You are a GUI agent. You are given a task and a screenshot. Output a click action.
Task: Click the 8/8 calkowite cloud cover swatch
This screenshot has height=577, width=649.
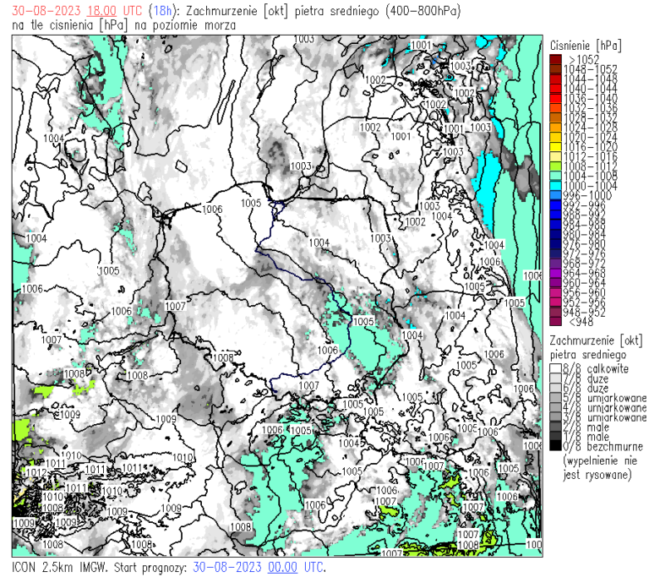554,369
